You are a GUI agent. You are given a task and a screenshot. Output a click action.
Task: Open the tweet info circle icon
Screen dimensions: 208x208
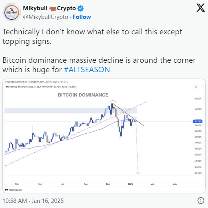(x=201, y=201)
